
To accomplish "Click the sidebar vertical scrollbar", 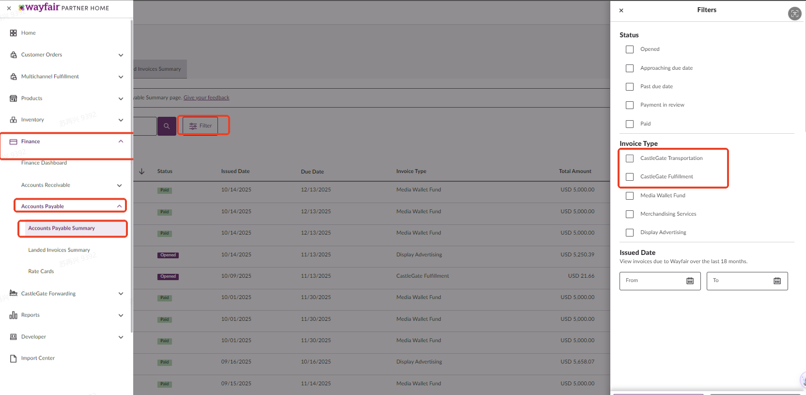I will (x=131, y=176).
